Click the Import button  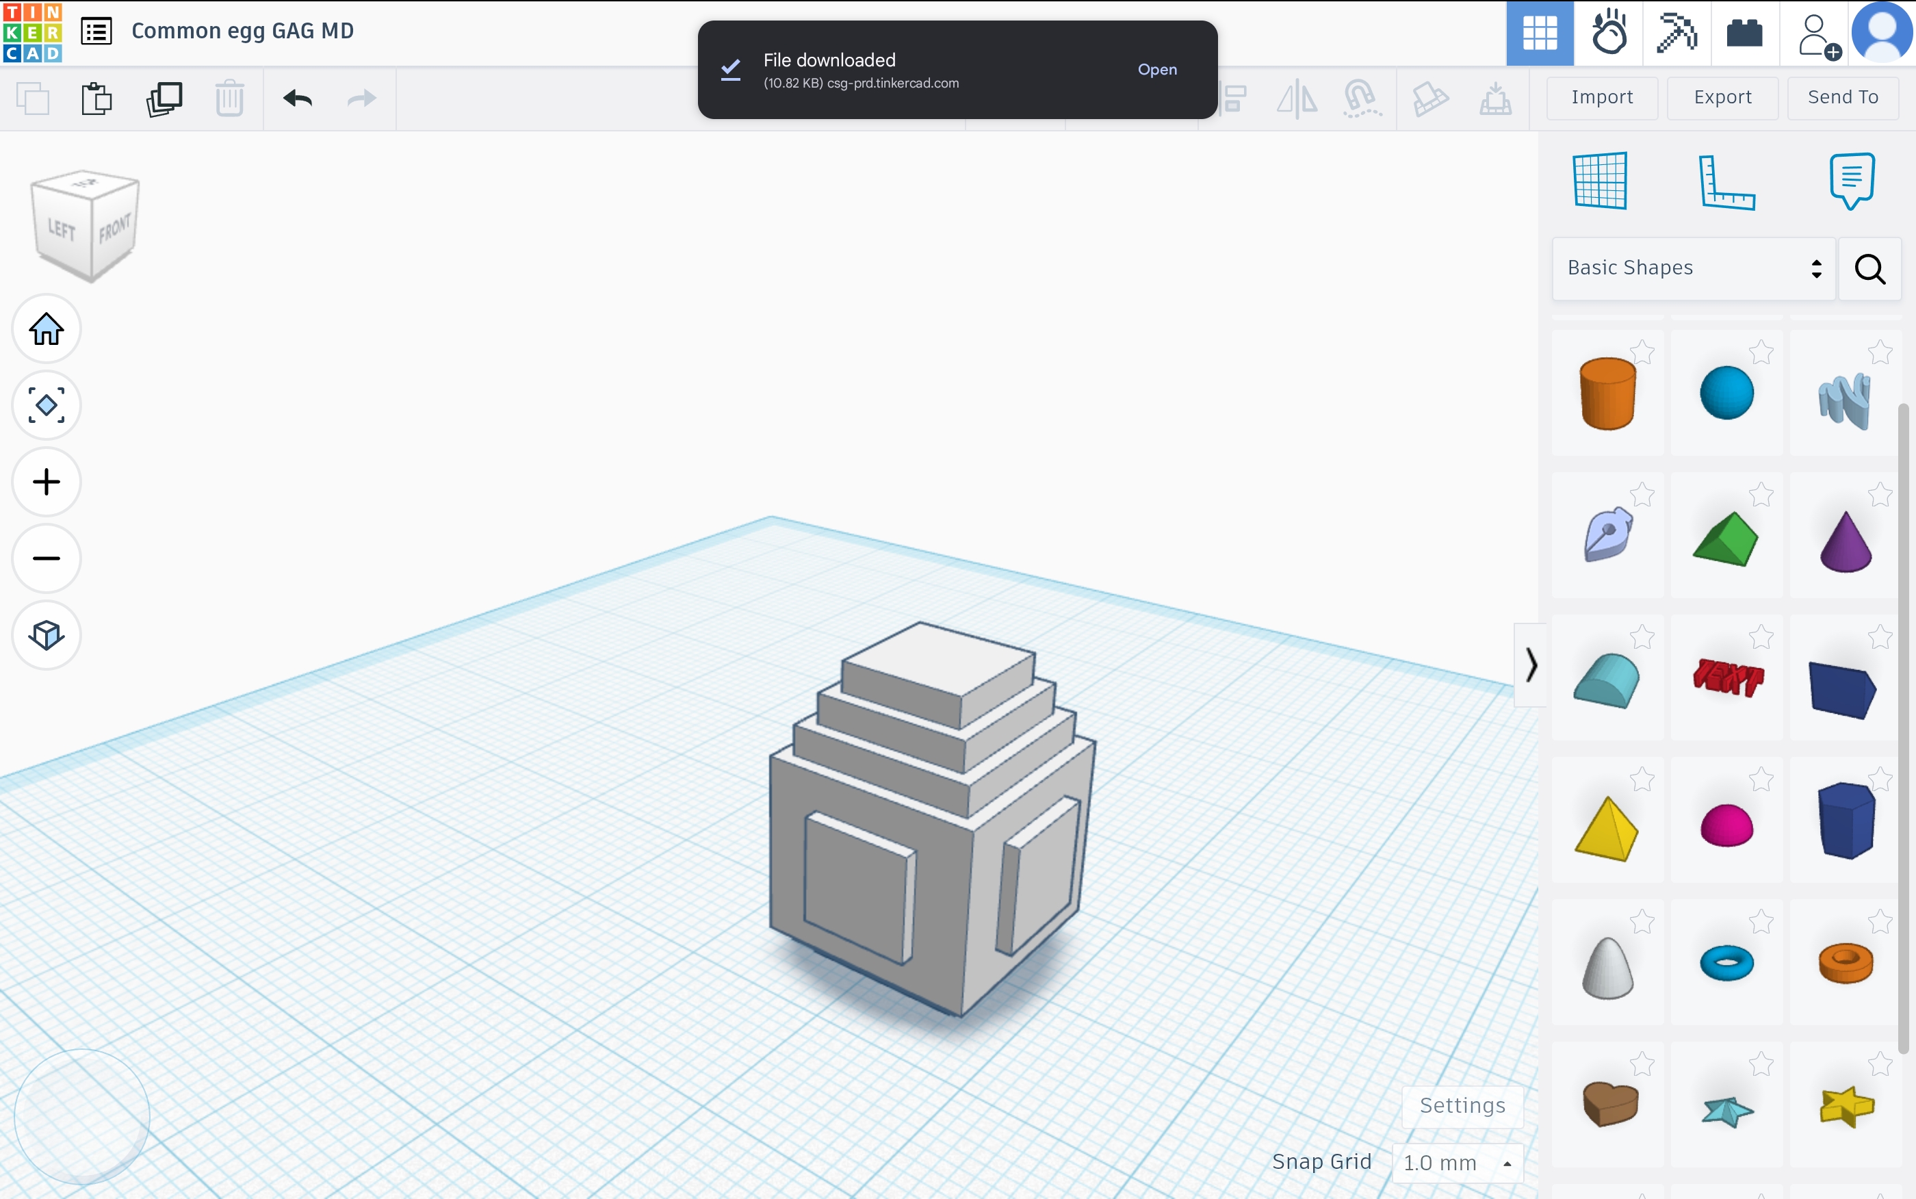(1602, 98)
